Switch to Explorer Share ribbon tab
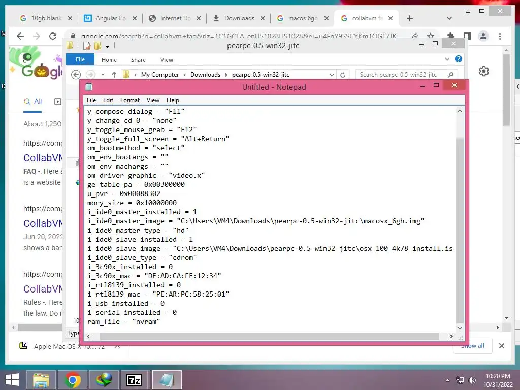 tap(138, 60)
